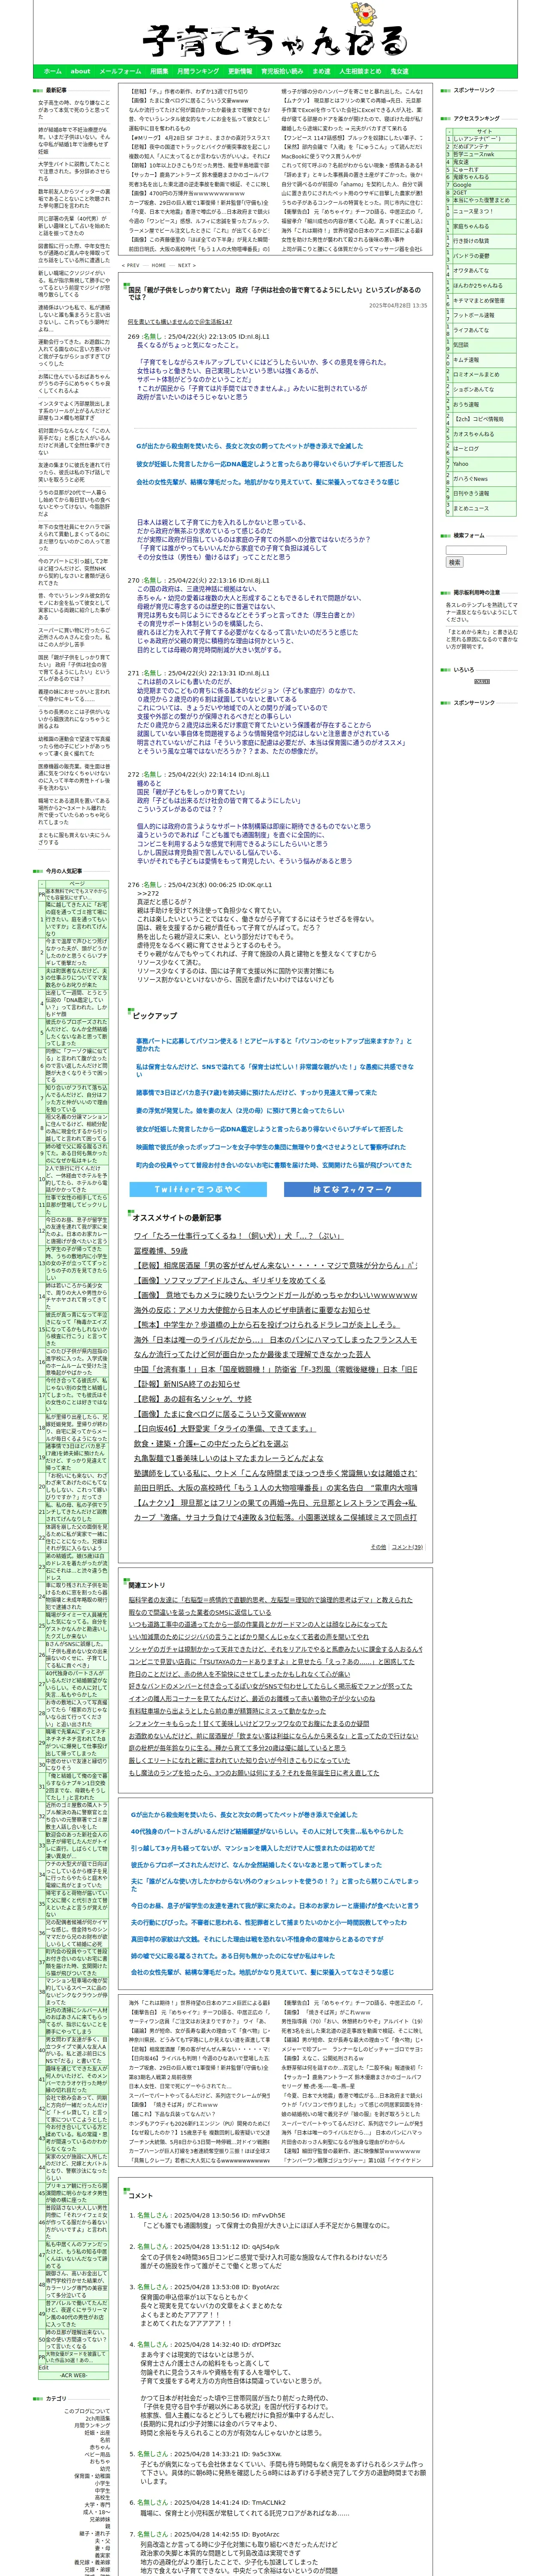Open the Google ranking link
Screen dimensions: 551x2576
[x=462, y=185]
